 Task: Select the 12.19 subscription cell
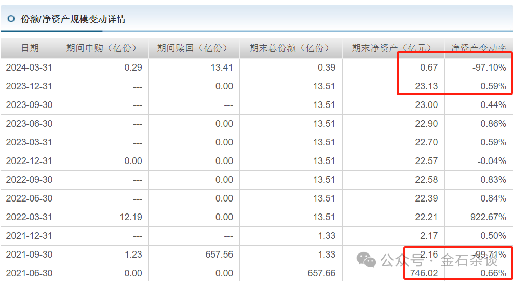(x=130, y=217)
